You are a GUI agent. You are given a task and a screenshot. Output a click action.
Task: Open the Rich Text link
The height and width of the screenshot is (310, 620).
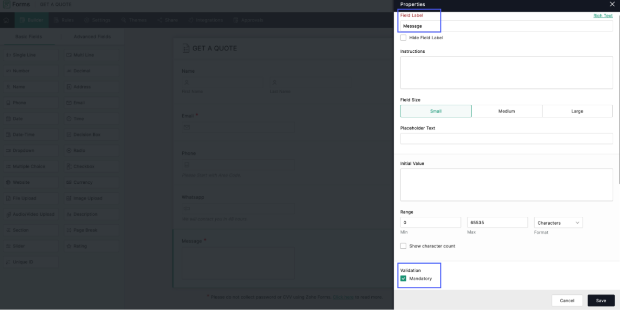(603, 16)
